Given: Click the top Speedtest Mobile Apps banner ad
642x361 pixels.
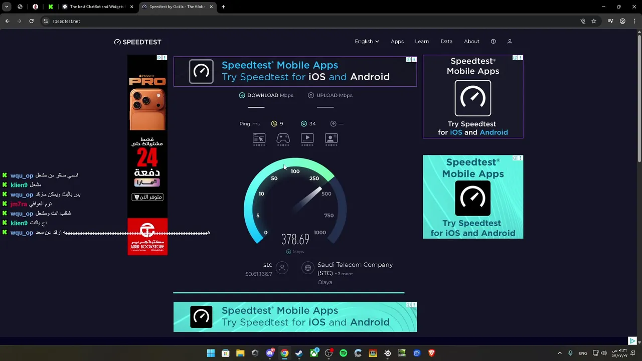Looking at the screenshot, I should 295,71.
